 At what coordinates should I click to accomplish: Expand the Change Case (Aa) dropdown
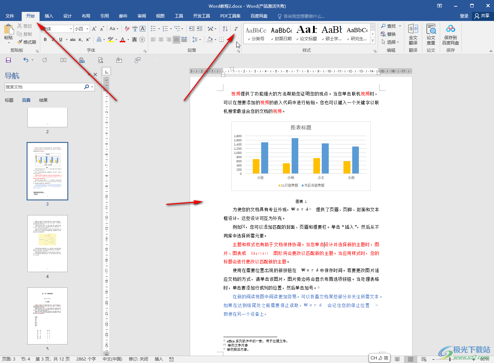(114, 29)
